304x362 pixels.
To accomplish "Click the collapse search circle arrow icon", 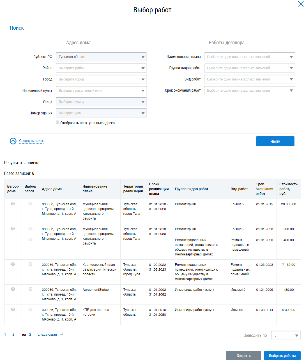I will (13, 141).
